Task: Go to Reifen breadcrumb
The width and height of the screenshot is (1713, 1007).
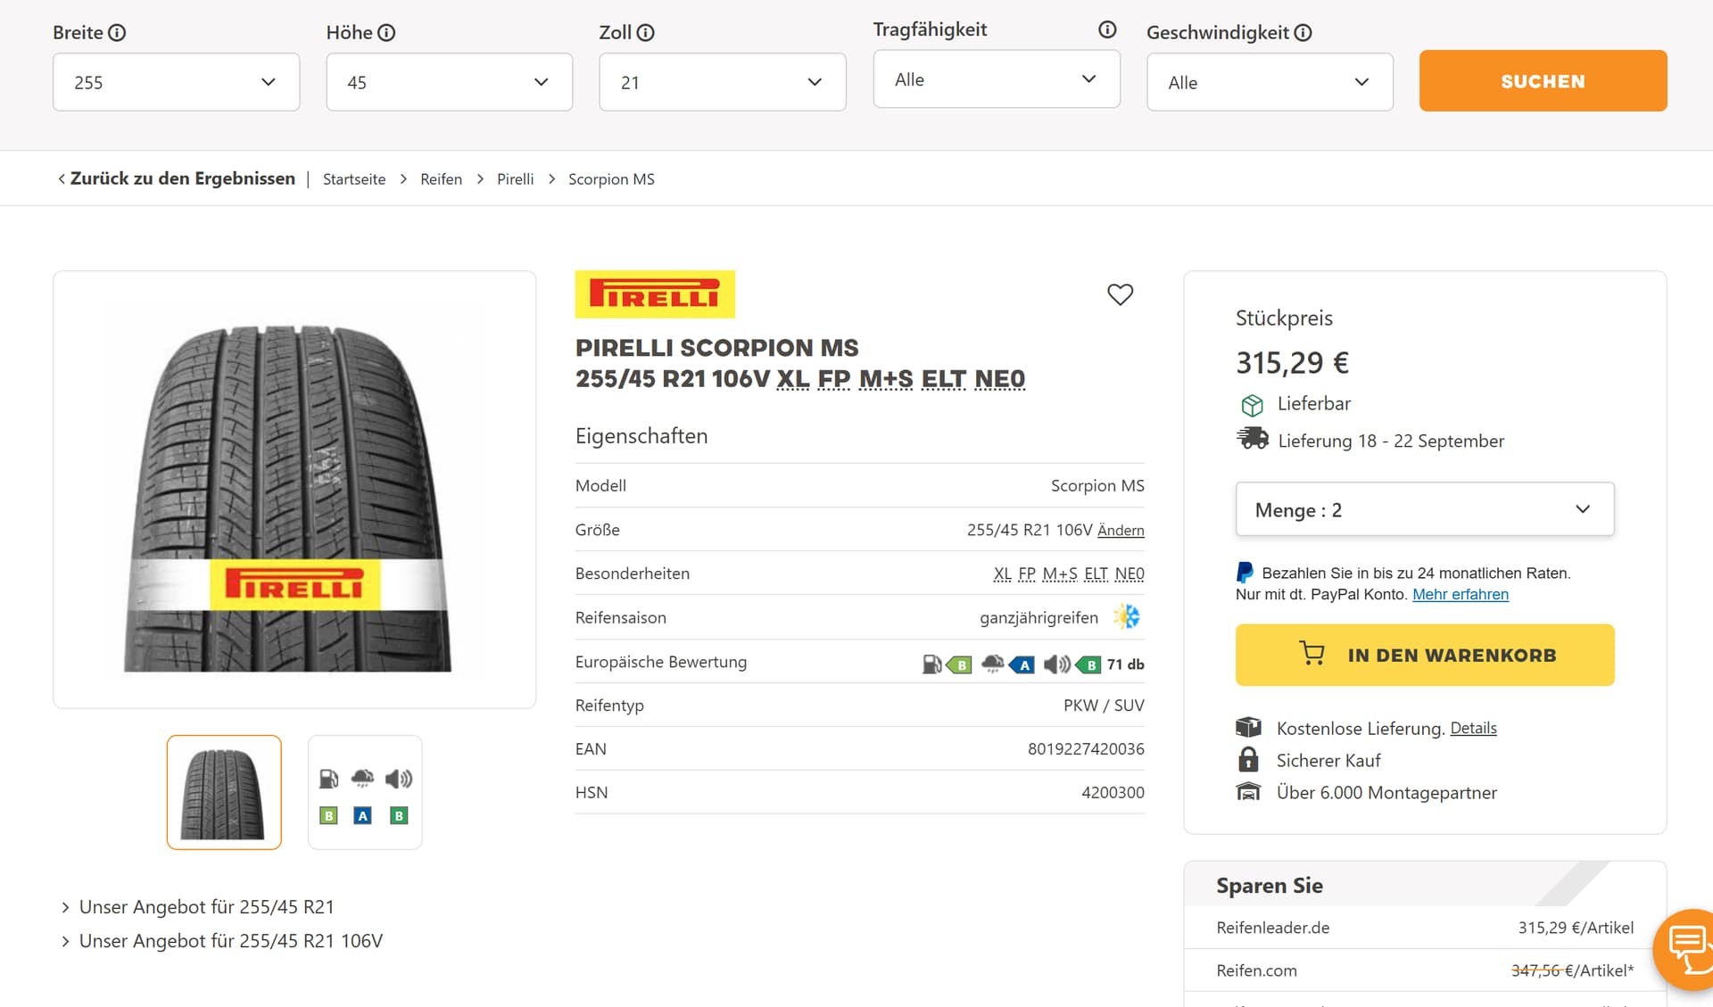Action: (x=441, y=179)
